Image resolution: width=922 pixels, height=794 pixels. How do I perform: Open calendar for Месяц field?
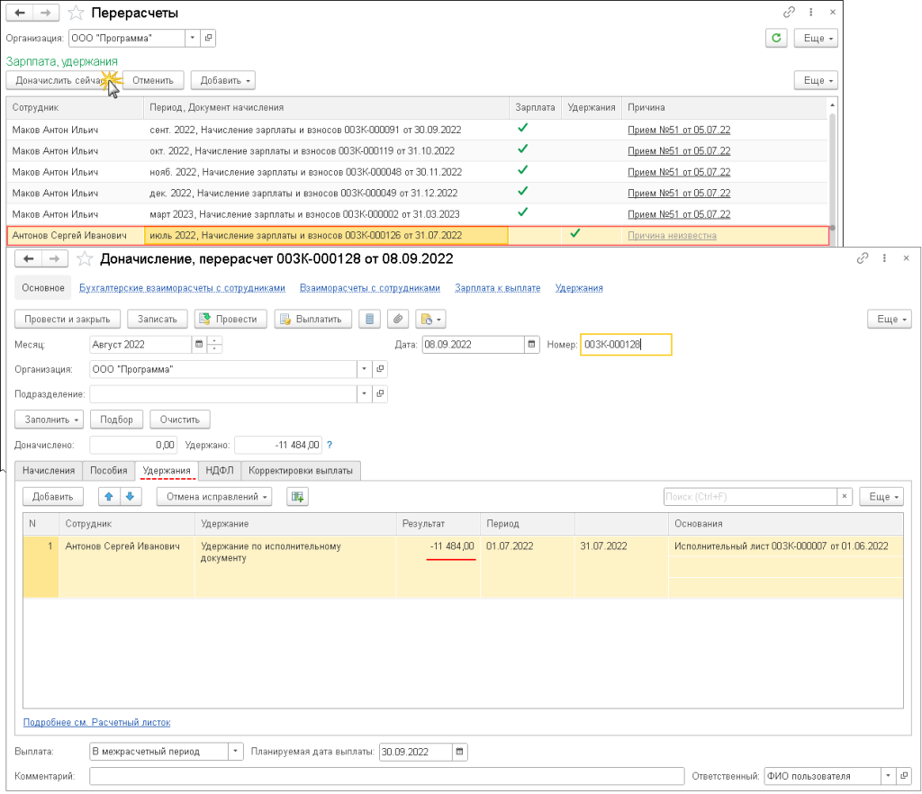(199, 345)
